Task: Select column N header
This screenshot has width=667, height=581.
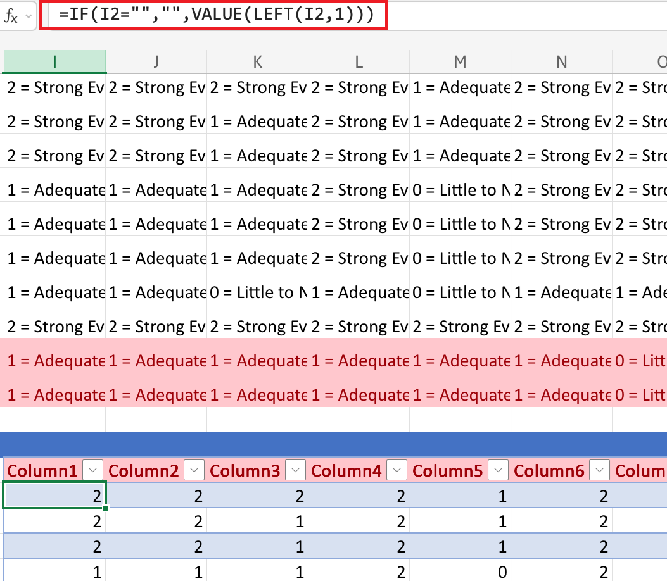Action: pyautogui.click(x=561, y=62)
